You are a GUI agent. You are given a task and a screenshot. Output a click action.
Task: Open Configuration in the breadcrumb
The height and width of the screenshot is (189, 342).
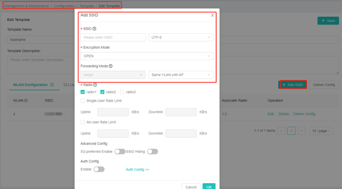(64, 6)
